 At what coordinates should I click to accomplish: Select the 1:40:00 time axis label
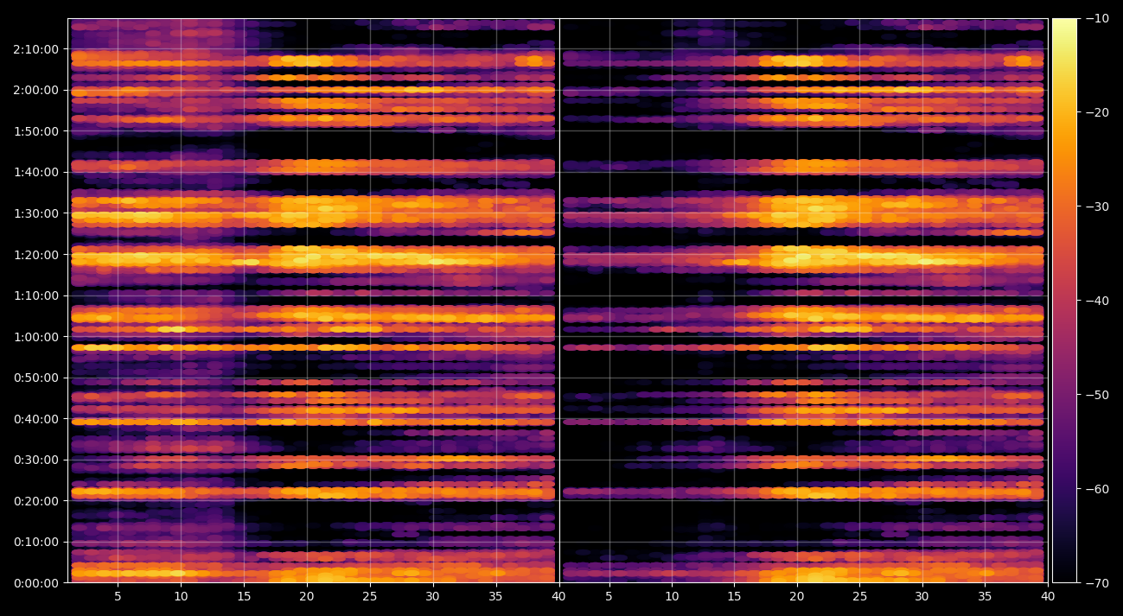tap(35, 172)
